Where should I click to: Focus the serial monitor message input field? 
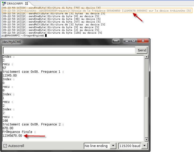(69, 50)
